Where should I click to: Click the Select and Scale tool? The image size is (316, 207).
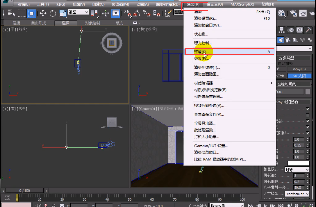coord(63,13)
